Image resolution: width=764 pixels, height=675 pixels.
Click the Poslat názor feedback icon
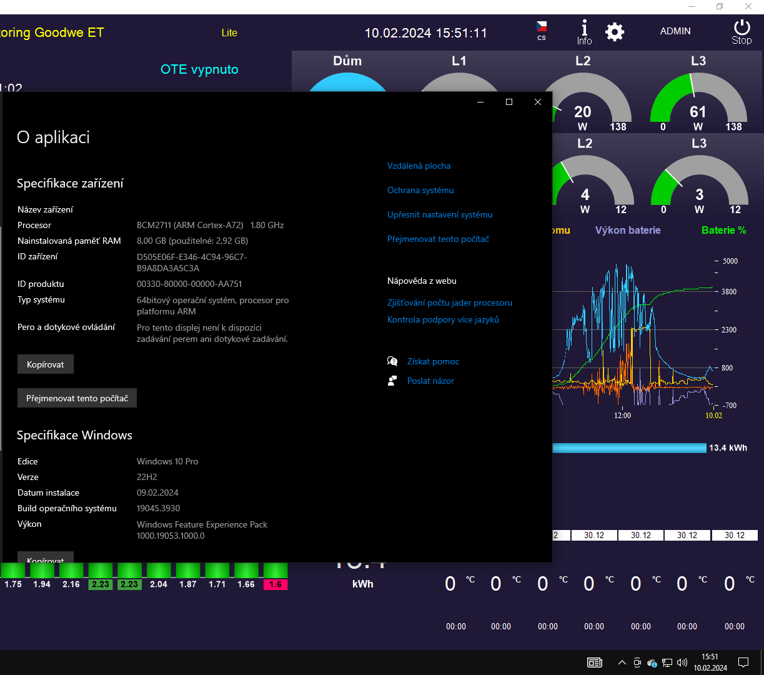[x=392, y=381]
